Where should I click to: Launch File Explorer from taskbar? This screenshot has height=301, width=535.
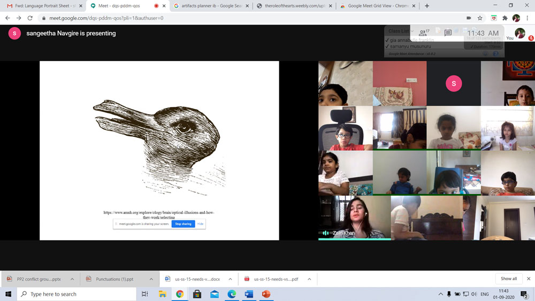coord(163,294)
